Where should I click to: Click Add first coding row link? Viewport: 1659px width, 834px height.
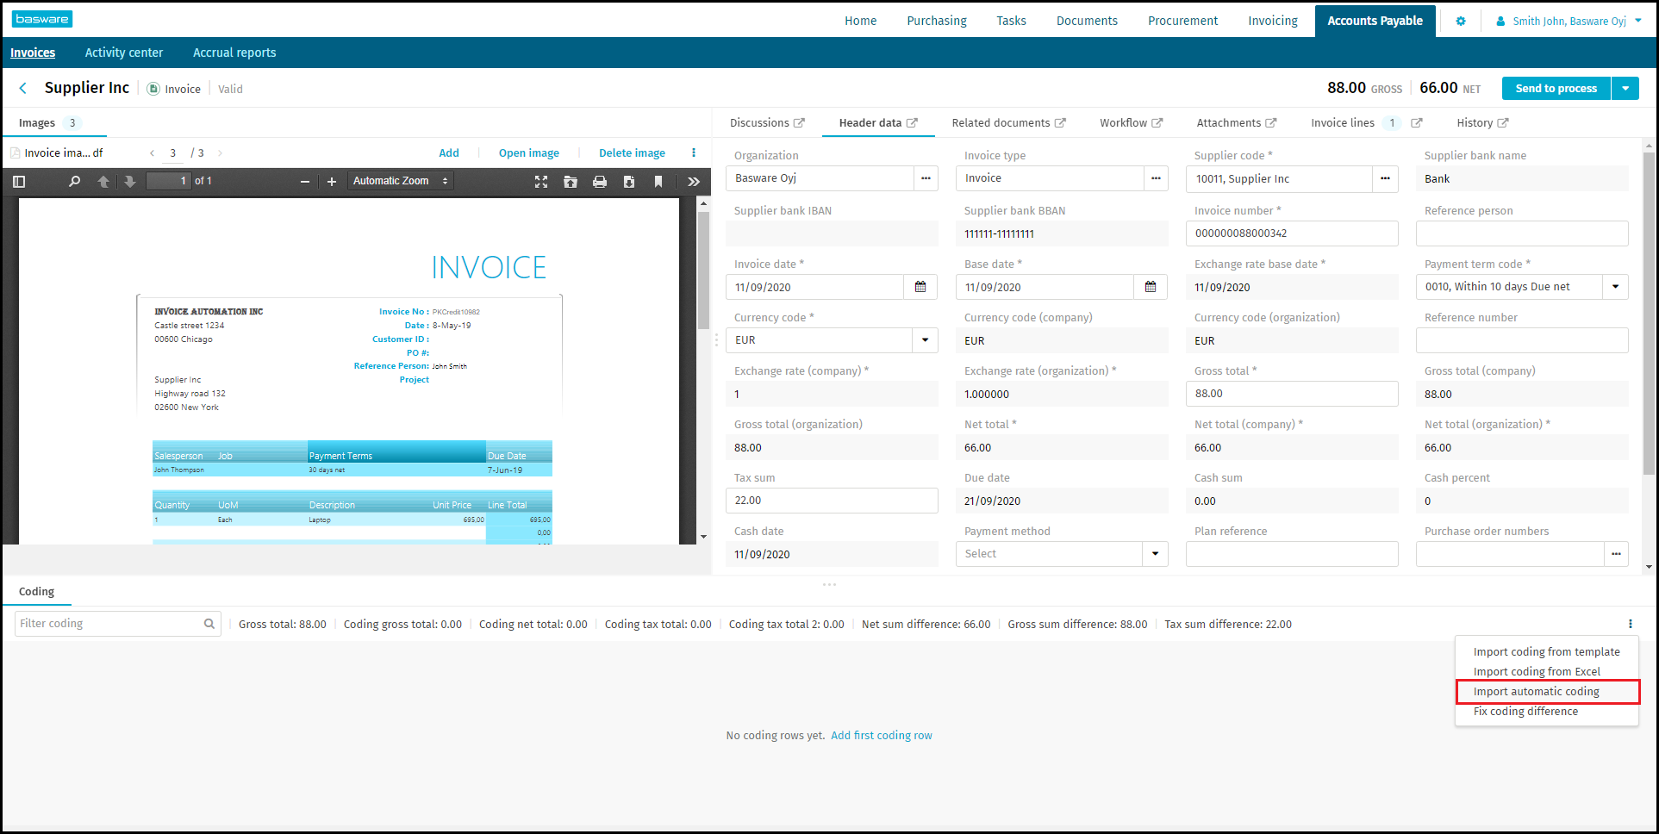point(882,736)
